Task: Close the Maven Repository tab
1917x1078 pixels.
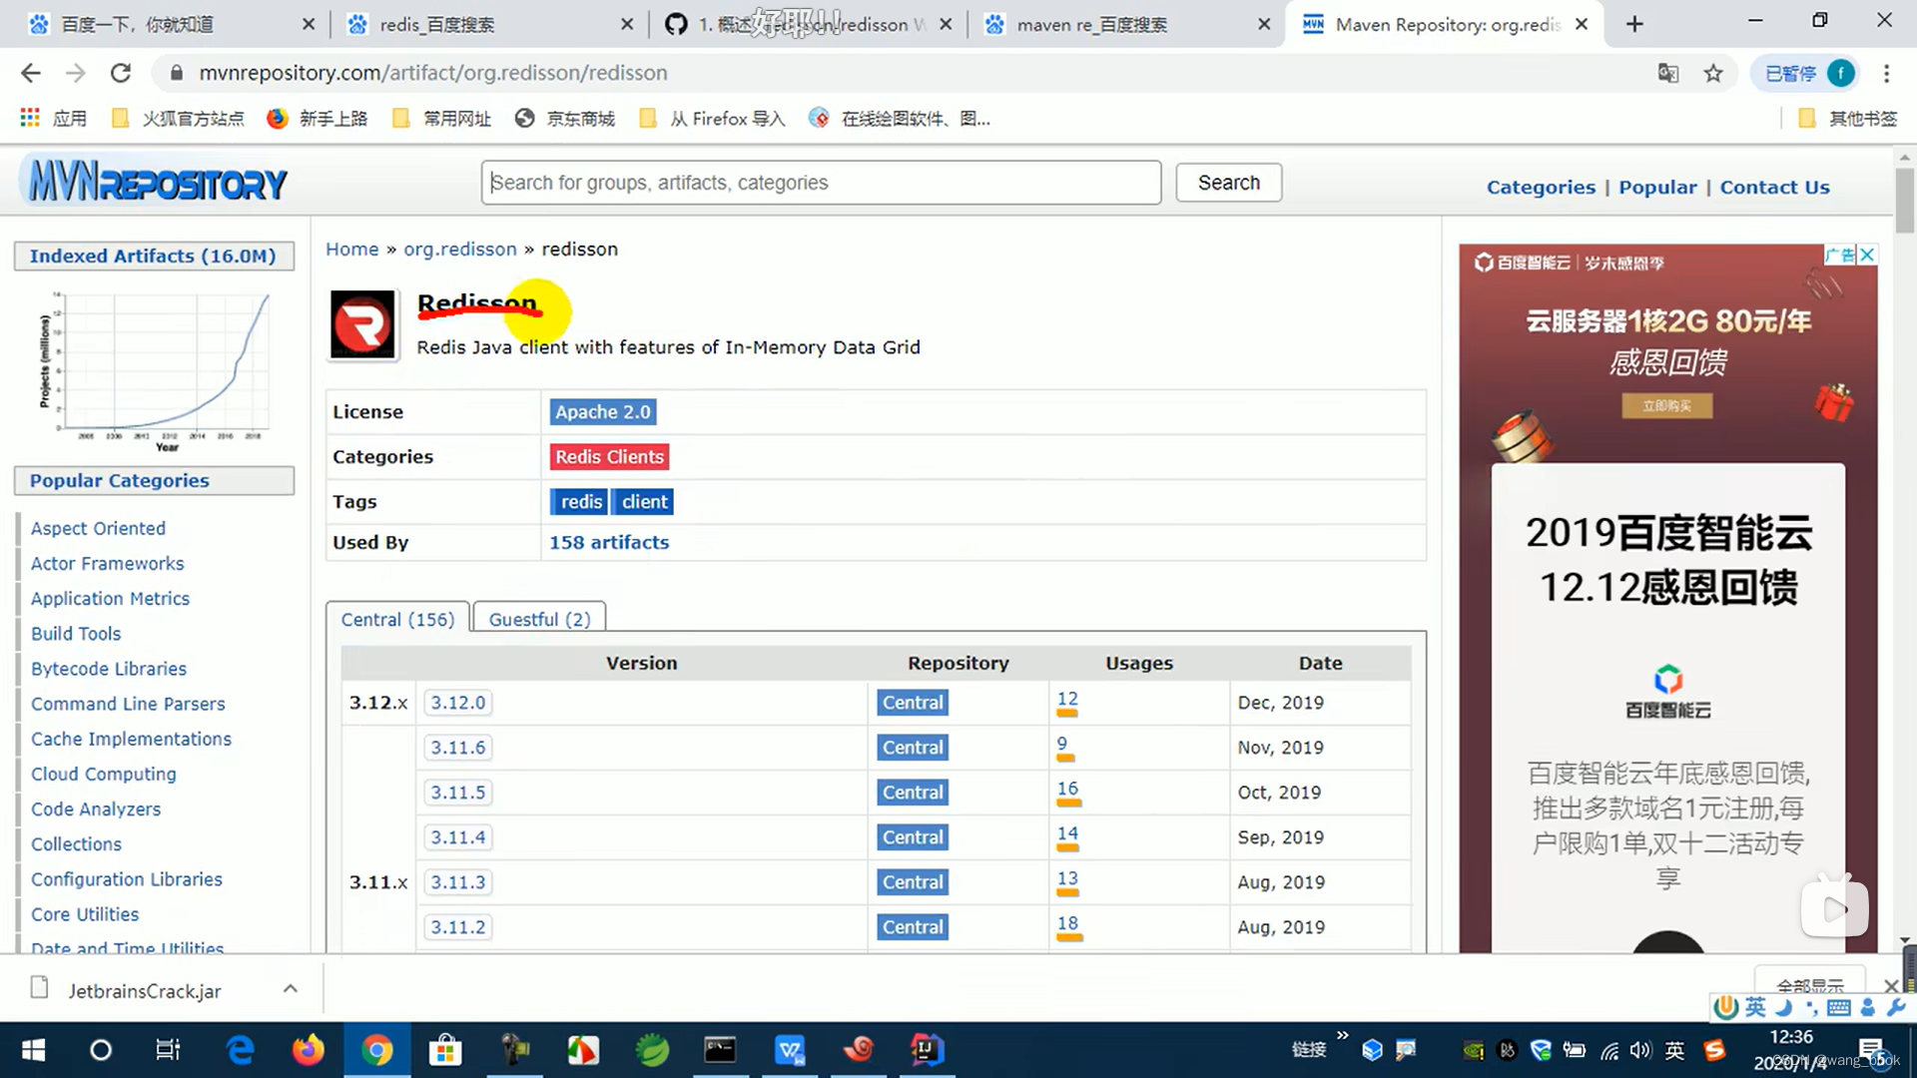Action: coord(1582,24)
